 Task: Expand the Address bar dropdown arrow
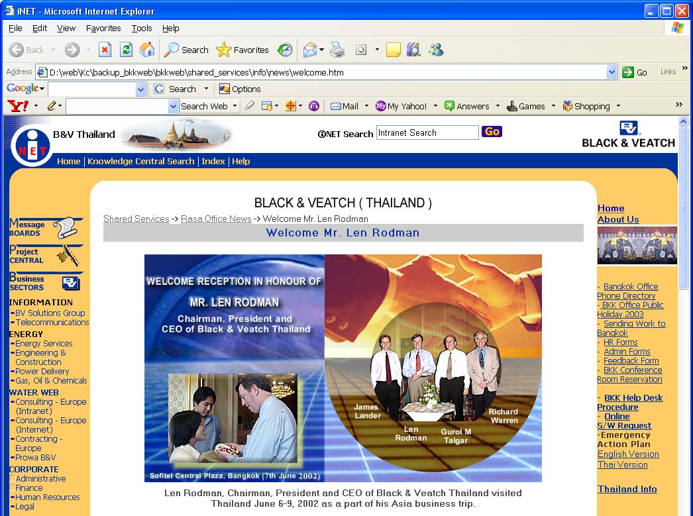612,72
